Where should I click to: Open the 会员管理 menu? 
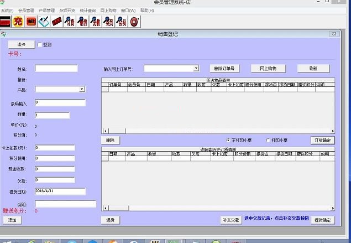(x=26, y=11)
